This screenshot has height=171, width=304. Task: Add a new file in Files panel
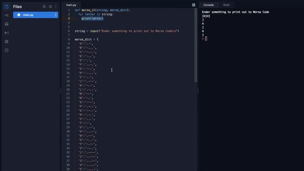pos(44,7)
